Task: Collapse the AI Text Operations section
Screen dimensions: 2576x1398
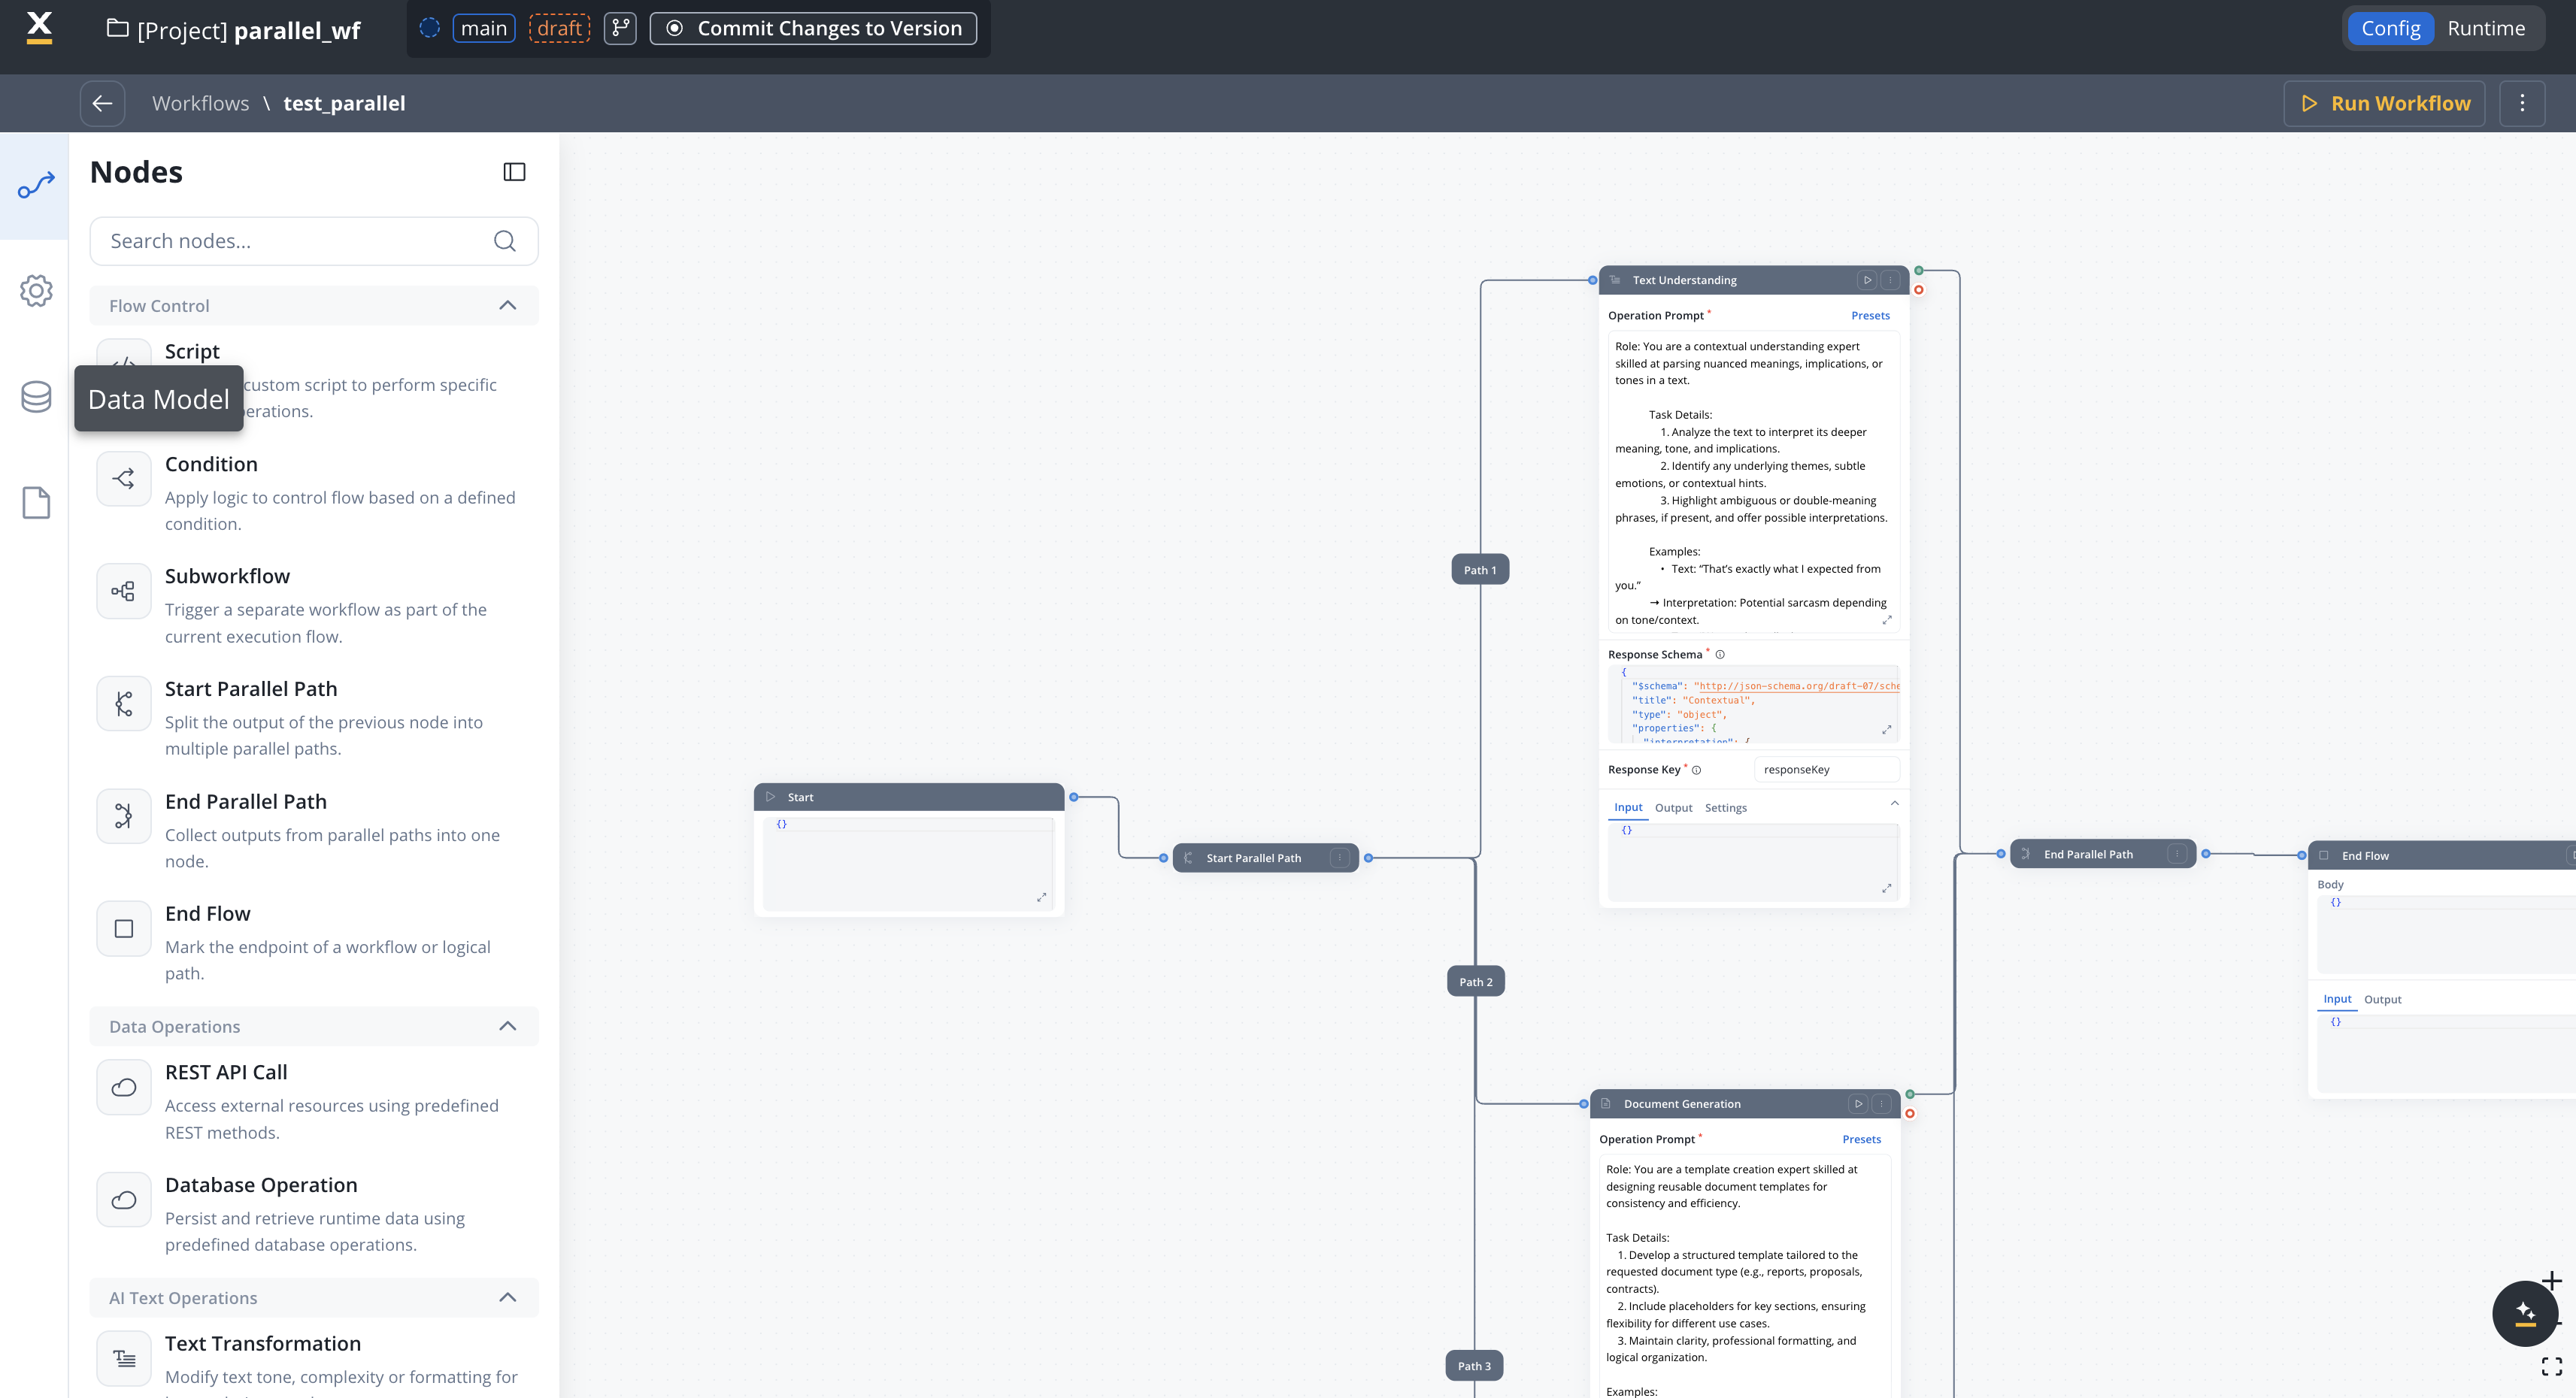Action: [x=507, y=1297]
